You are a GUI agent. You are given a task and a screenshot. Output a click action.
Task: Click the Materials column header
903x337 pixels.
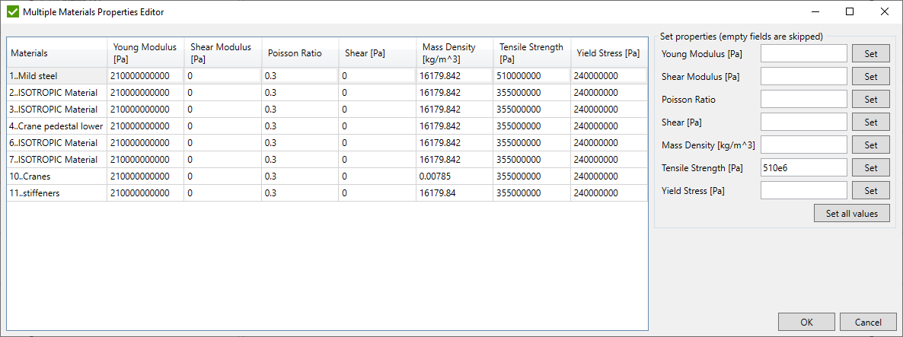(56, 53)
